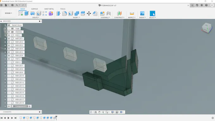The image size is (215, 121).
Task: Jump to timeline end
Action: pyautogui.click(x=15, y=118)
